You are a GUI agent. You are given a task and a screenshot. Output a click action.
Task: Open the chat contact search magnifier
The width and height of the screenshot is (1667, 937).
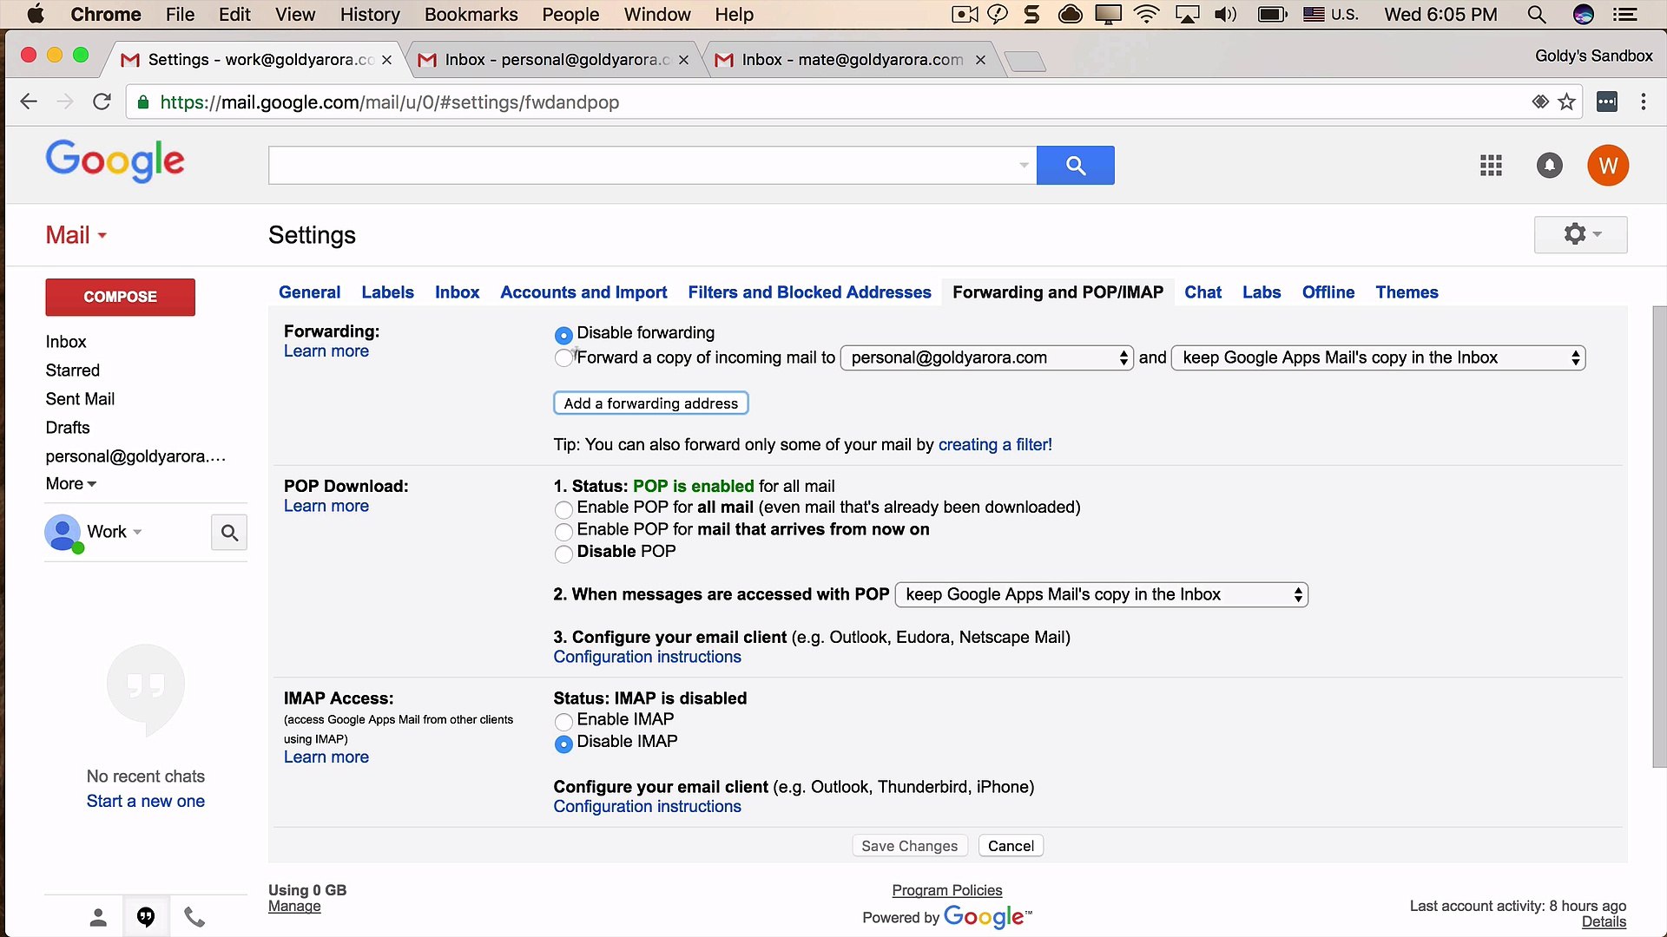pos(228,532)
